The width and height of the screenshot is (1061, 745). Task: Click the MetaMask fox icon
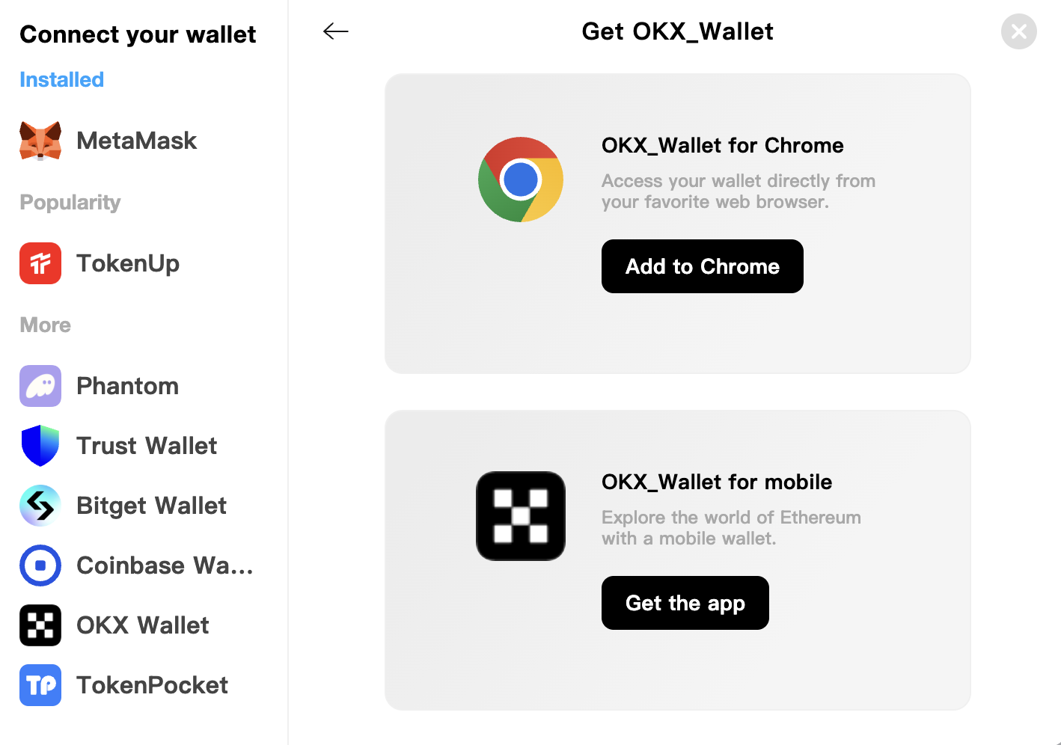pyautogui.click(x=40, y=141)
